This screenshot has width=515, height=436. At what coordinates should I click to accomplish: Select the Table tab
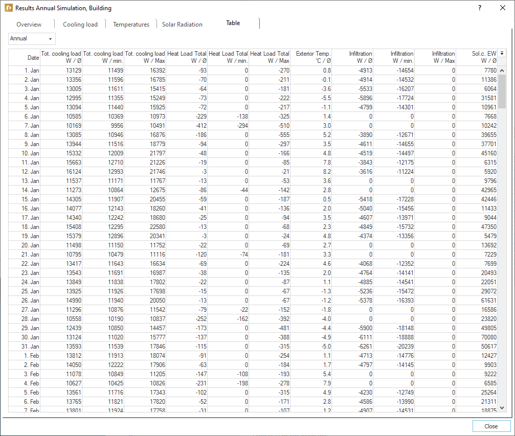(233, 23)
